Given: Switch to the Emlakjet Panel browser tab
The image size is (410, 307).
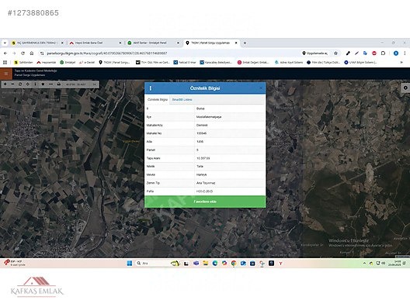Looking at the screenshot, I should pyautogui.click(x=154, y=43).
